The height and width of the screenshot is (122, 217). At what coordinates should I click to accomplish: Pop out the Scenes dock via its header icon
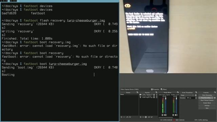pyautogui.click(x=137, y=92)
